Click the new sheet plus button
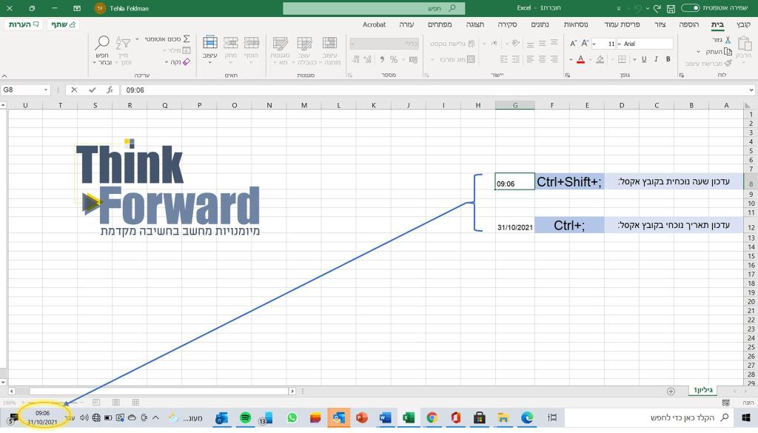The width and height of the screenshot is (758, 433). tap(671, 391)
